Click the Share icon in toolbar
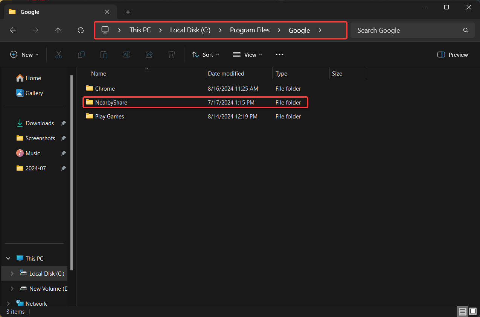The height and width of the screenshot is (317, 480). pos(149,55)
